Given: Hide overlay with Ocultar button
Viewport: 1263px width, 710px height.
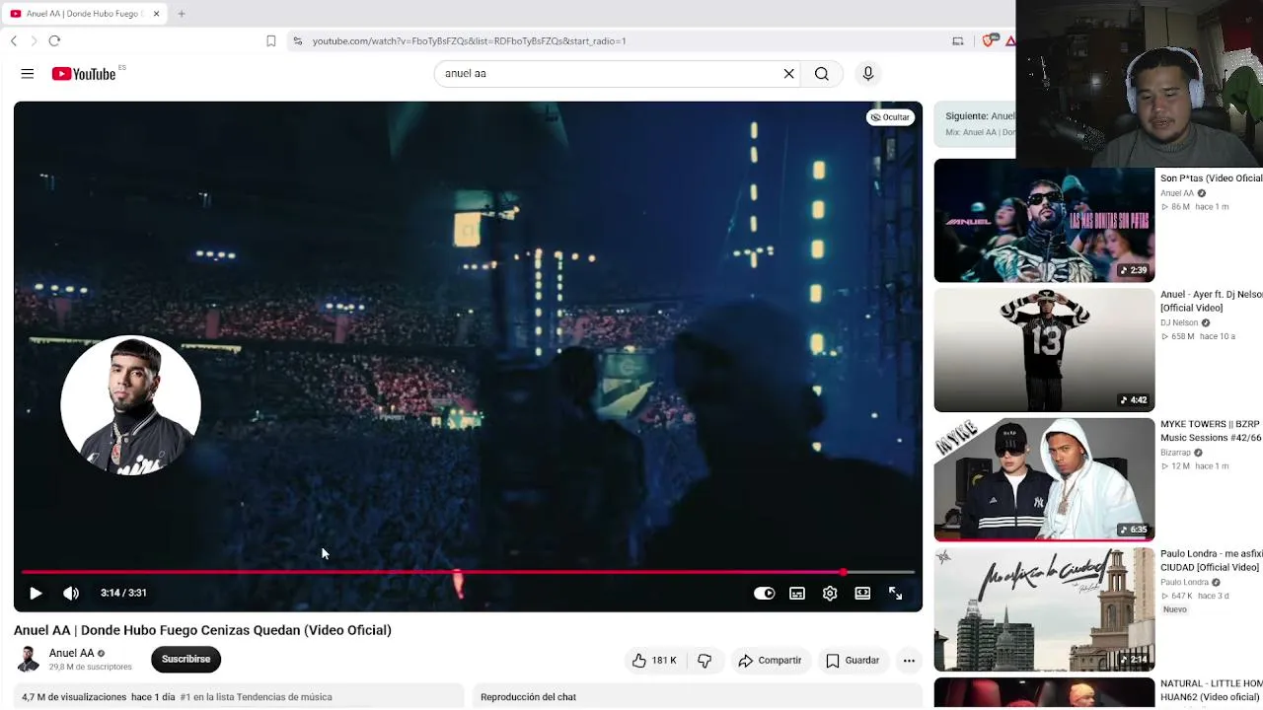Looking at the screenshot, I should (x=890, y=117).
